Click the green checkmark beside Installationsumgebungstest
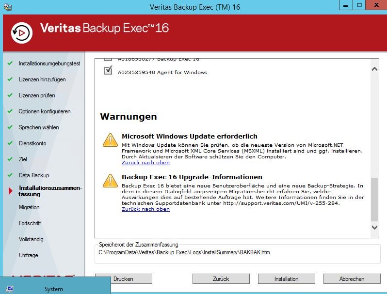Viewport: 387px width, 294px height. [x=10, y=63]
